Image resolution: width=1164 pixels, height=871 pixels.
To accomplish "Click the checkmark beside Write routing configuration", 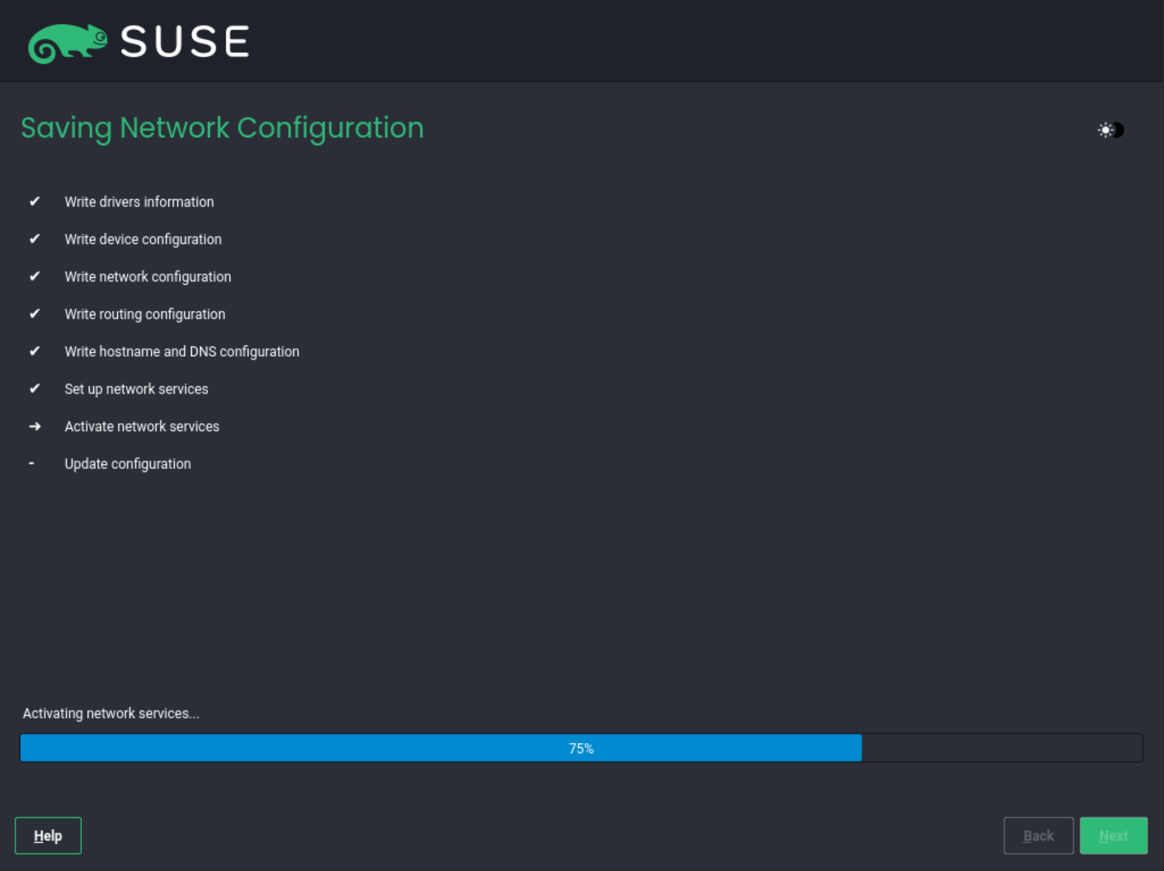I will click(x=33, y=314).
